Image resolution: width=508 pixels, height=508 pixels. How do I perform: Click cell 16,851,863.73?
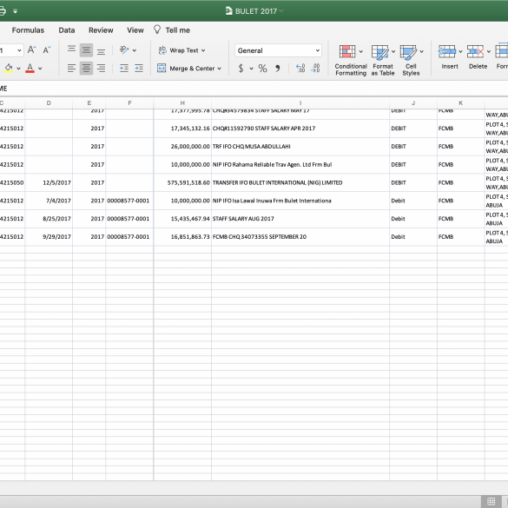point(182,237)
